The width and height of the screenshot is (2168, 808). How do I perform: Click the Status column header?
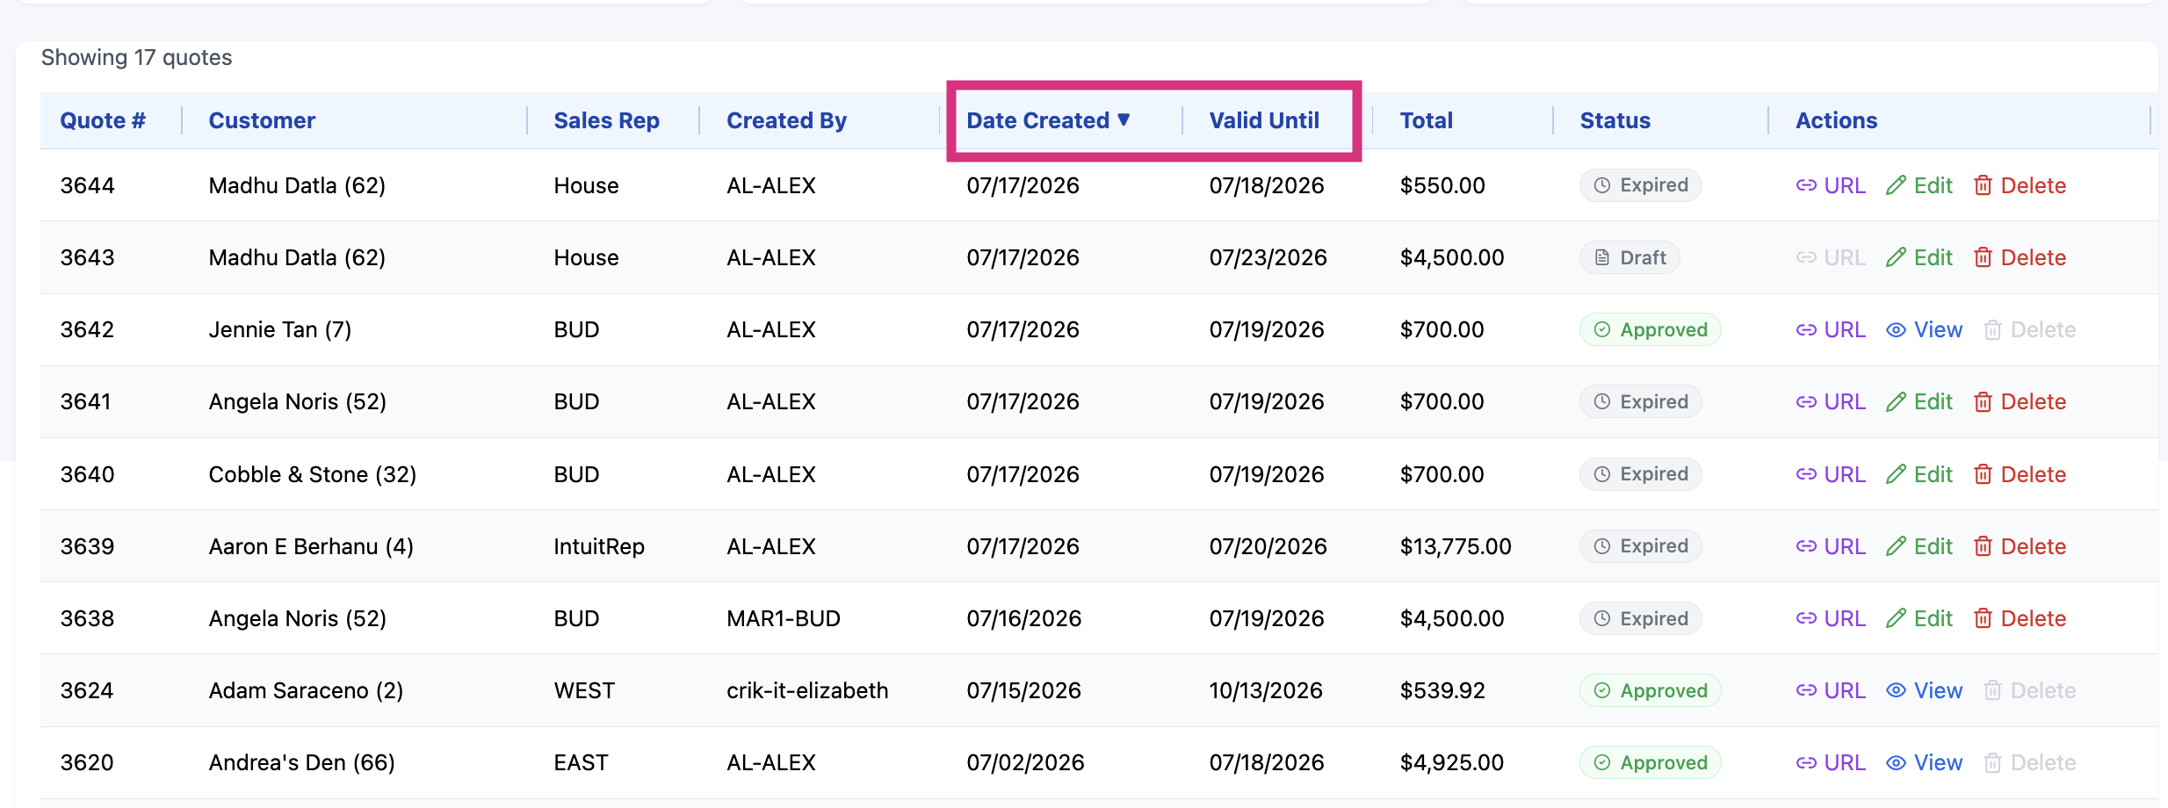[x=1615, y=120]
